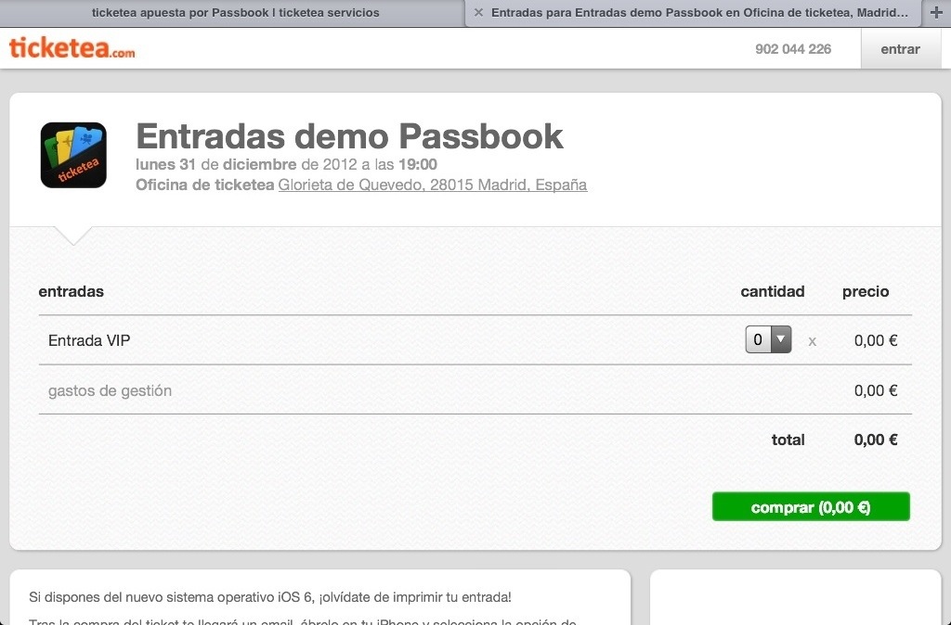Click the gastos de gestión row label
951x625 pixels.
coord(110,390)
